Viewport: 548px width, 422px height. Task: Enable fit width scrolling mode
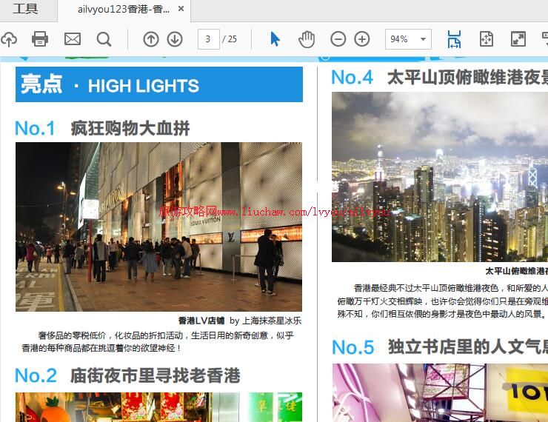click(454, 39)
